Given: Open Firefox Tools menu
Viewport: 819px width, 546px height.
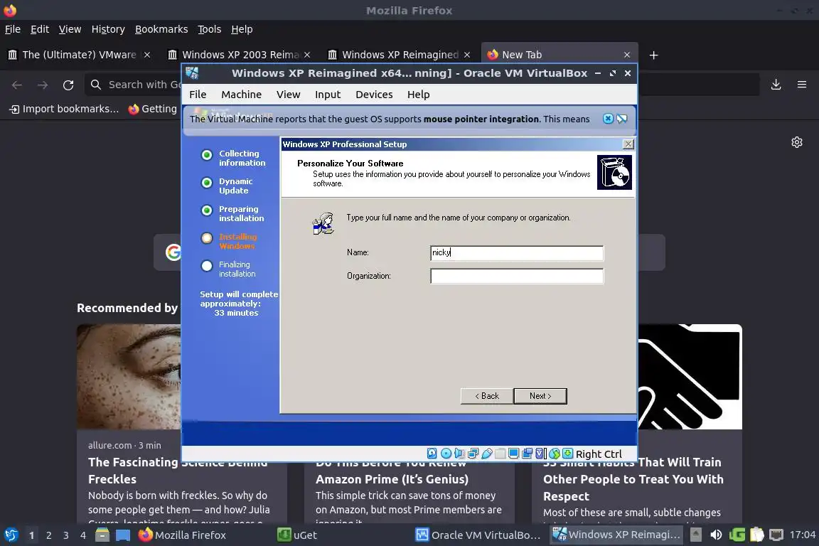Looking at the screenshot, I should tap(210, 29).
